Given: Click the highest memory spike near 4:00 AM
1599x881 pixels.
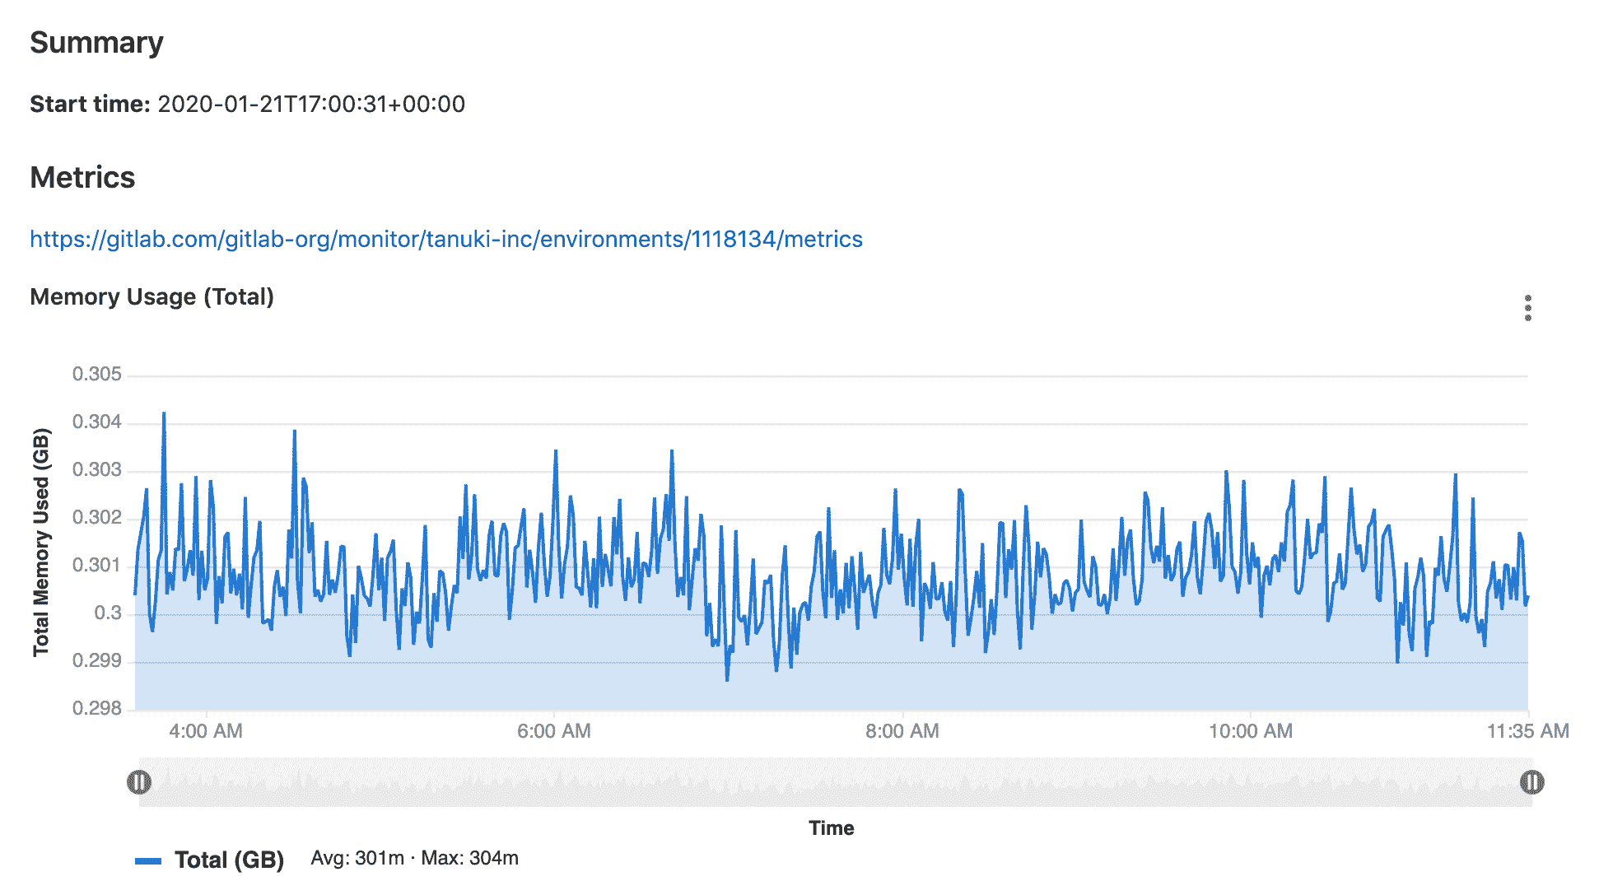Looking at the screenshot, I should tap(165, 412).
